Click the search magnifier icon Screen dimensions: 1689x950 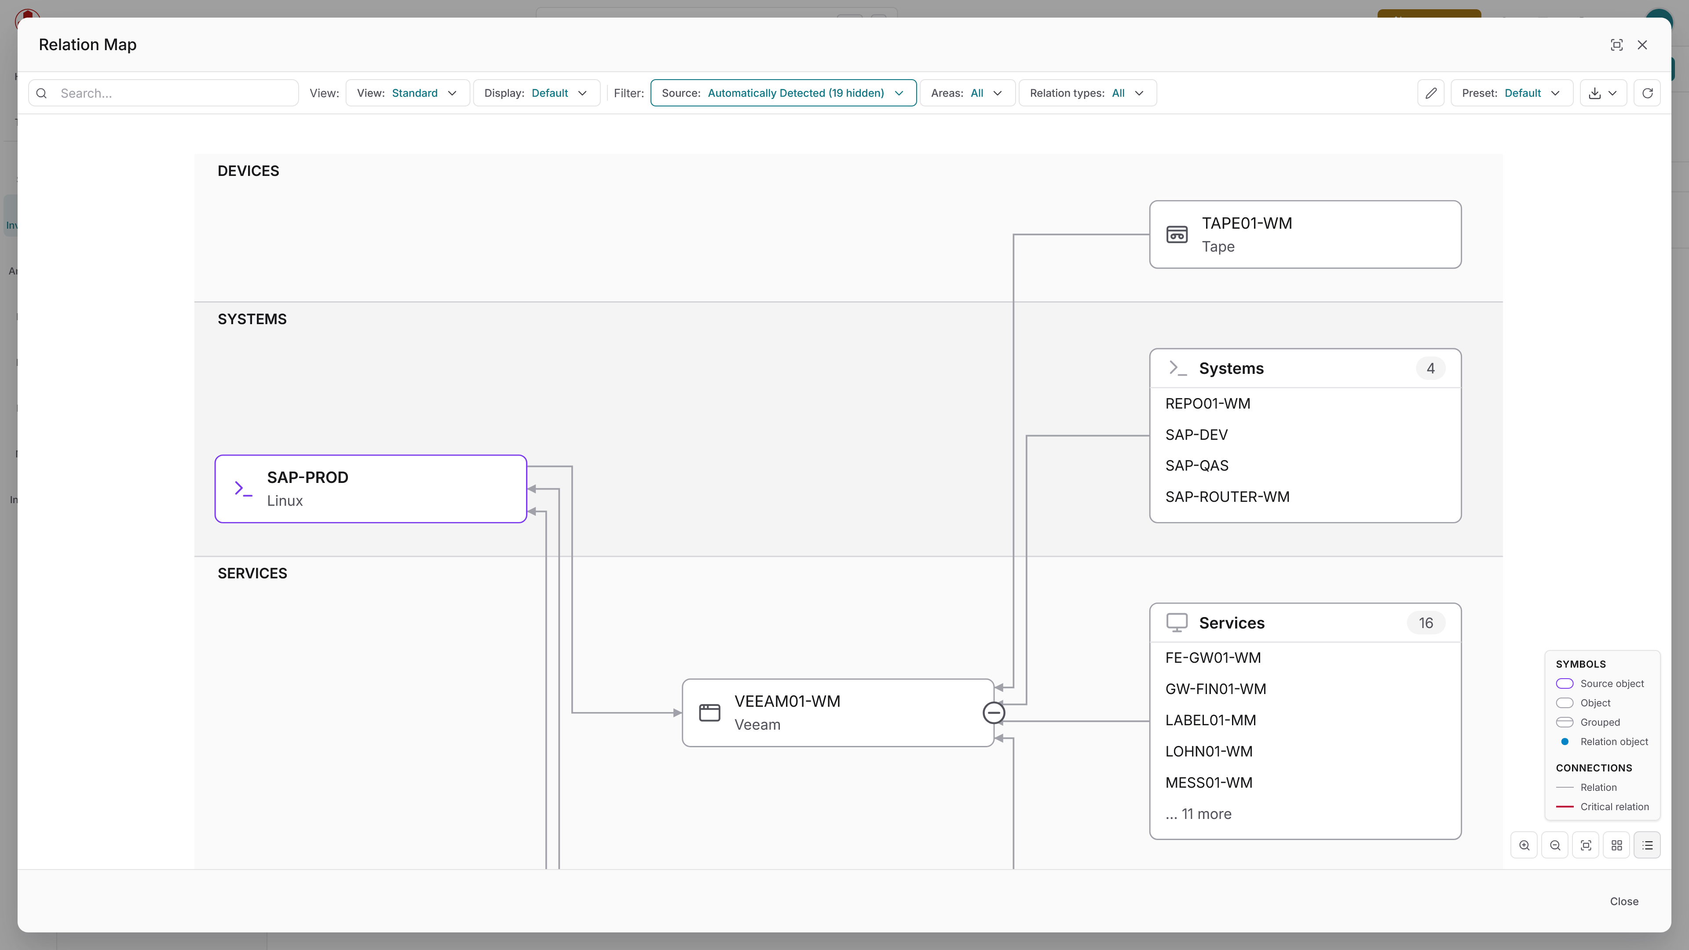click(41, 93)
